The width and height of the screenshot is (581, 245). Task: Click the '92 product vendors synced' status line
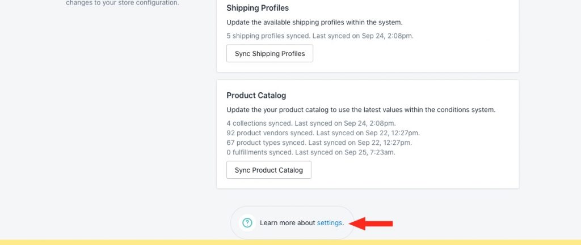pos(323,132)
